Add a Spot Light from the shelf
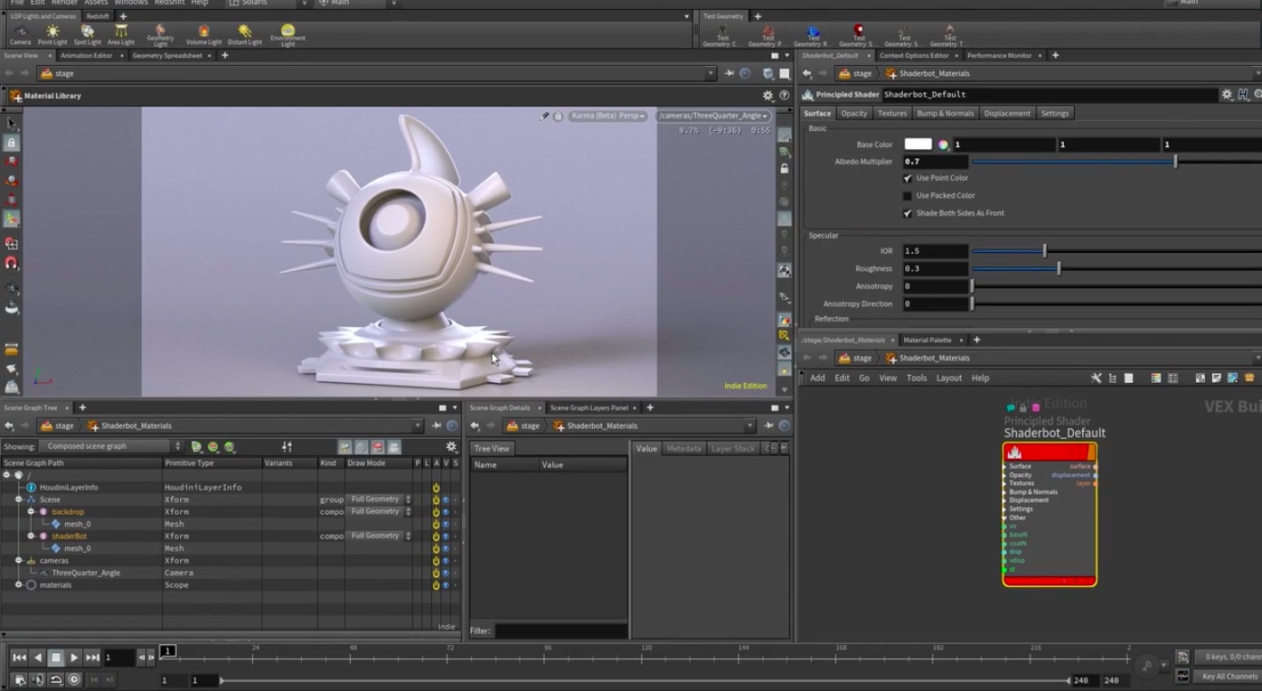 tap(87, 35)
